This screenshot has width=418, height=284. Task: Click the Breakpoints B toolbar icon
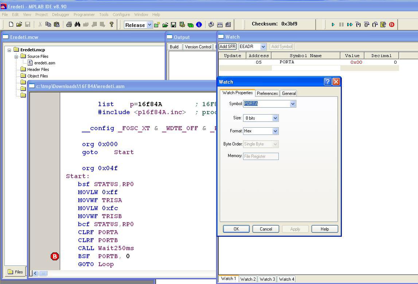(x=392, y=24)
